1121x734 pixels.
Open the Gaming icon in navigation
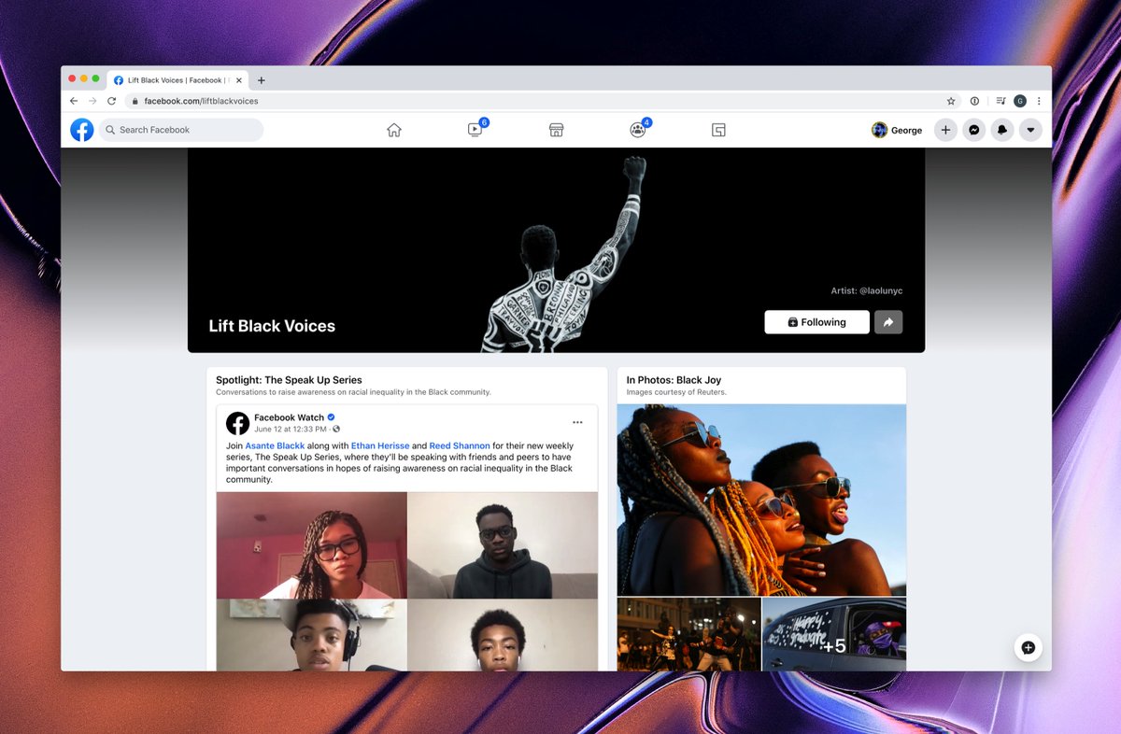click(x=718, y=130)
